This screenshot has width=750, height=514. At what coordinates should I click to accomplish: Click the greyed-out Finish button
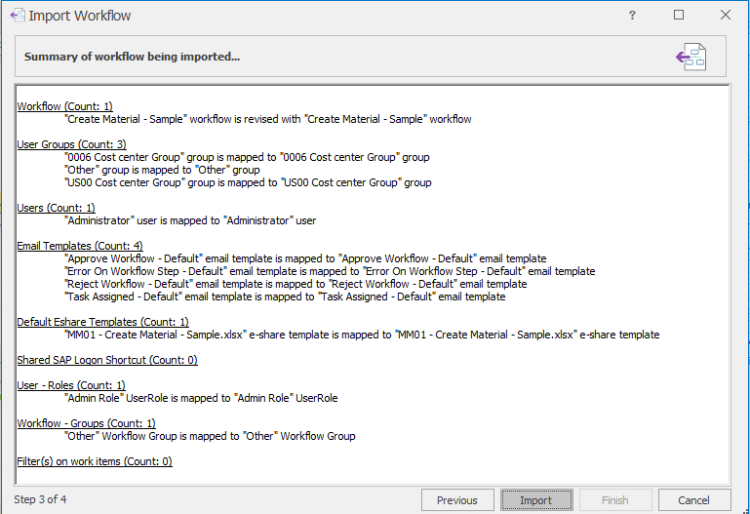[614, 500]
